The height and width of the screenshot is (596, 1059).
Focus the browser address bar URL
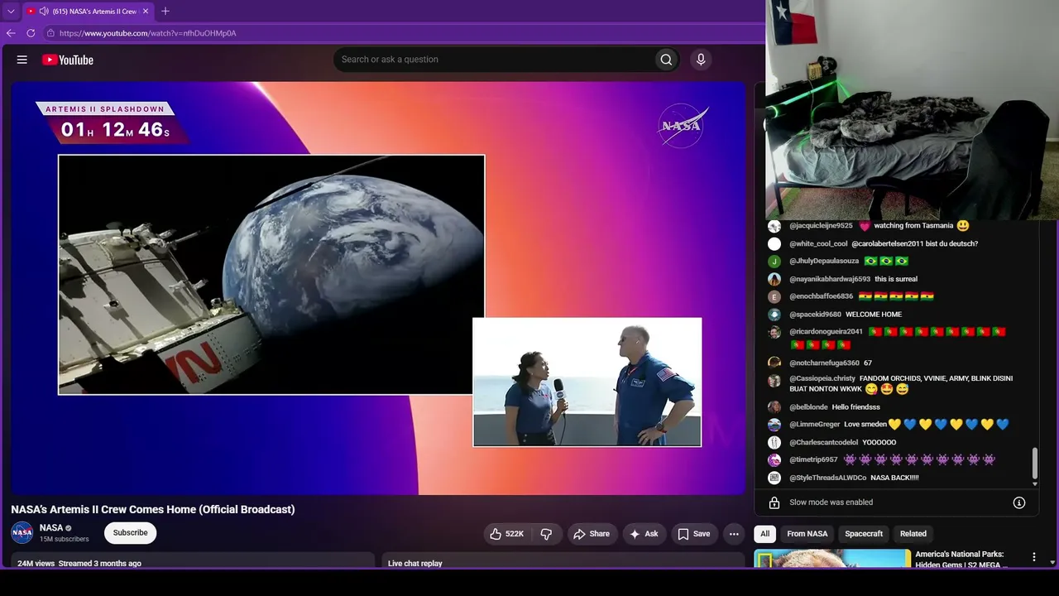(148, 33)
